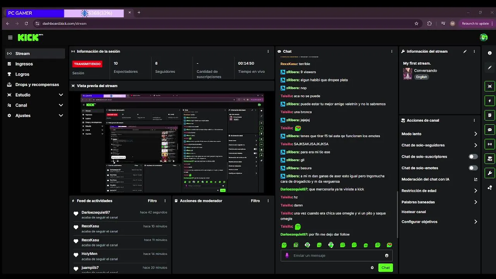Image resolution: width=496 pixels, height=279 pixels.
Task: Toggle channel actions widget icon in right sidebar
Action: coord(490,158)
